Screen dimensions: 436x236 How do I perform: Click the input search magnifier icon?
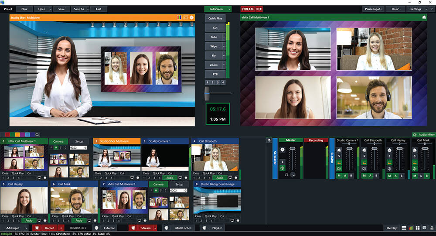(x=37, y=135)
